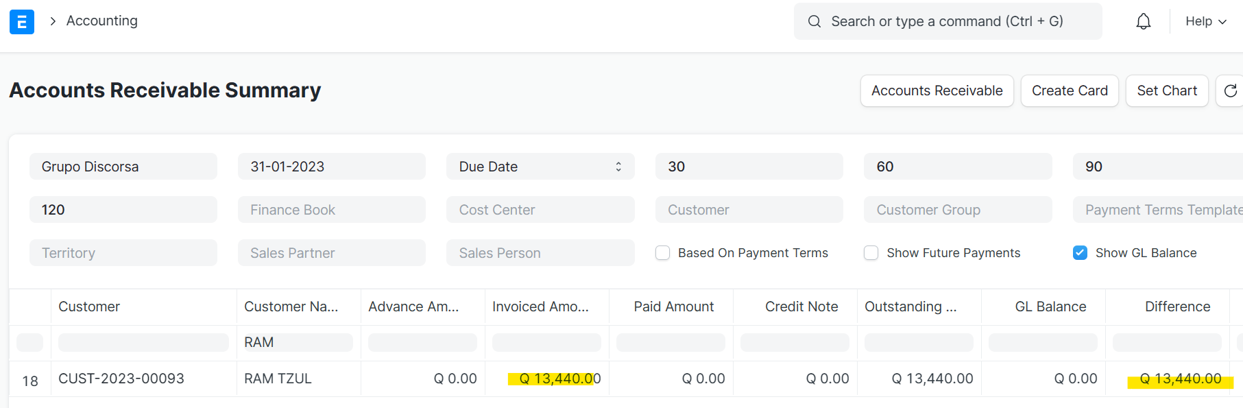
Task: Check the Show Future Payments box
Action: 871,253
